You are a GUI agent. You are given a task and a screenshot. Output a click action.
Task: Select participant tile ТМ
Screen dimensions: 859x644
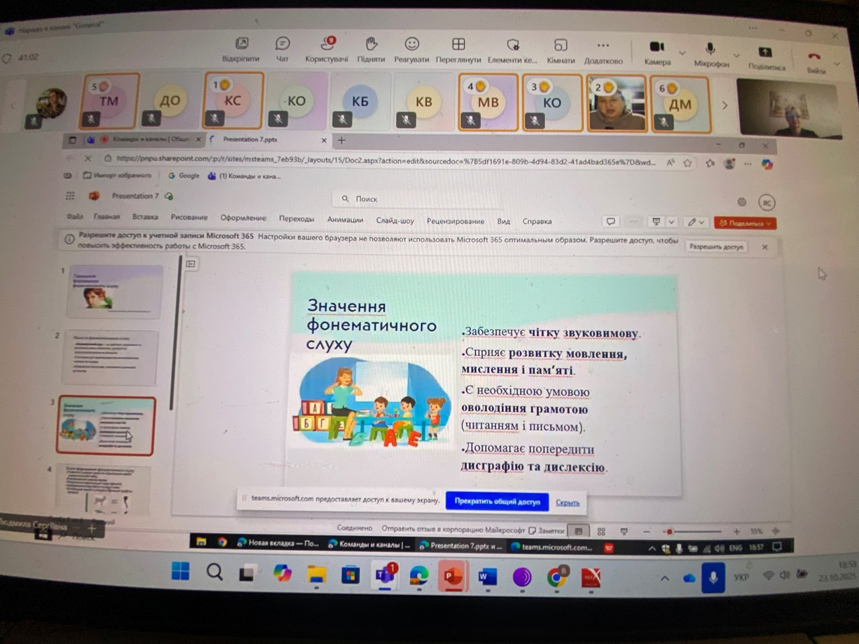point(109,101)
